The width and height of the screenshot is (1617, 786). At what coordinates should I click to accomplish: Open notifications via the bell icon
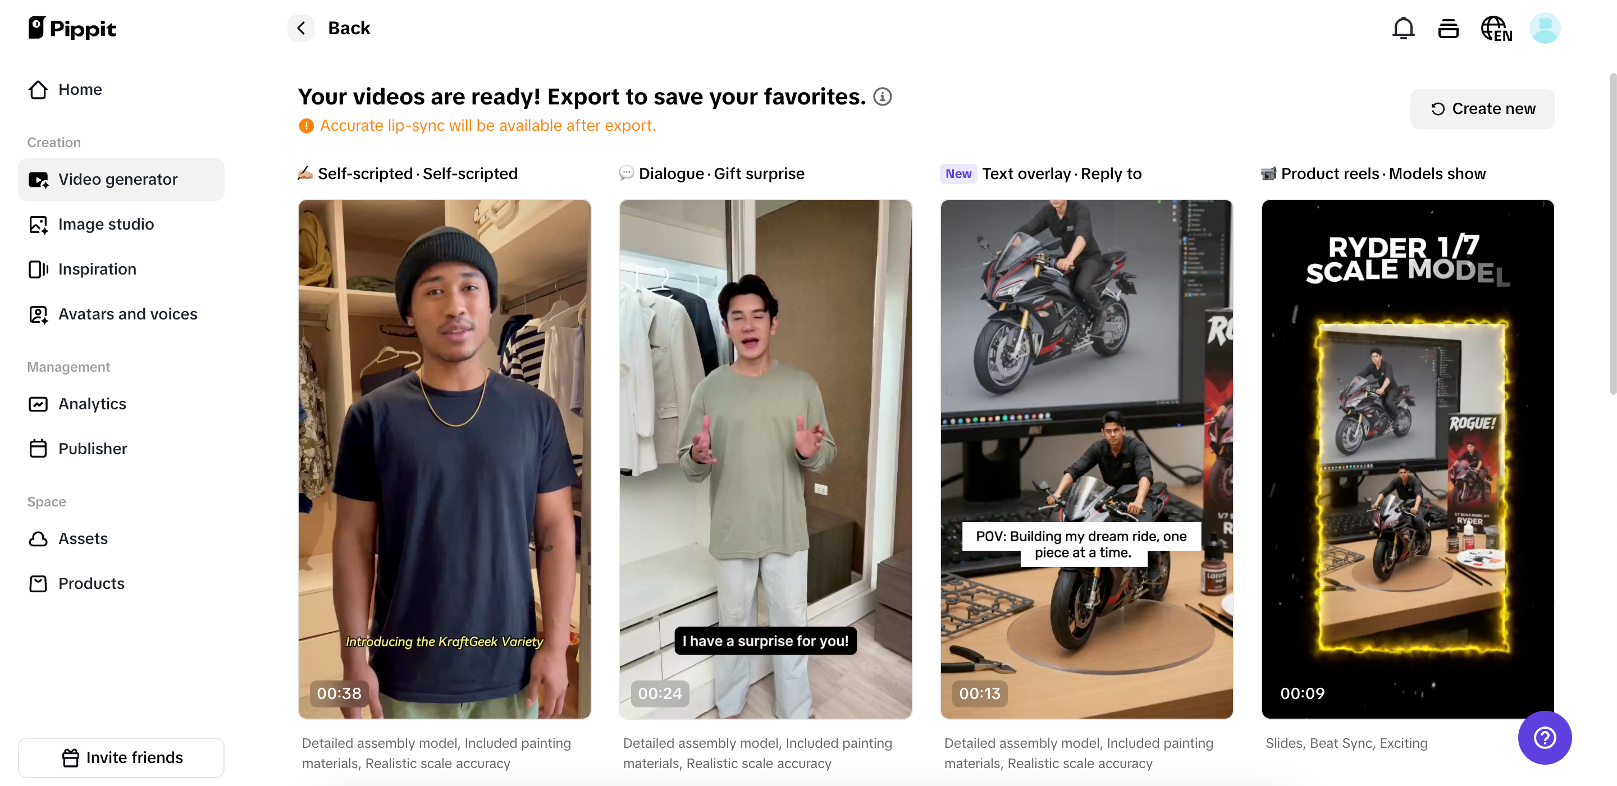1403,28
